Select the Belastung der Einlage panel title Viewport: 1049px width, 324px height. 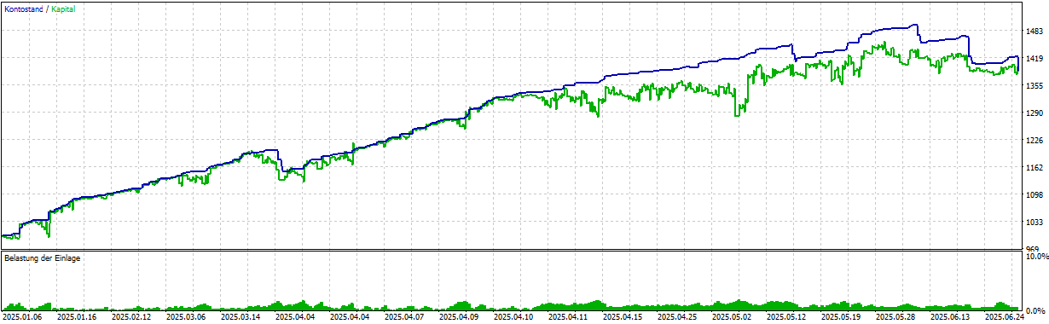click(x=42, y=257)
